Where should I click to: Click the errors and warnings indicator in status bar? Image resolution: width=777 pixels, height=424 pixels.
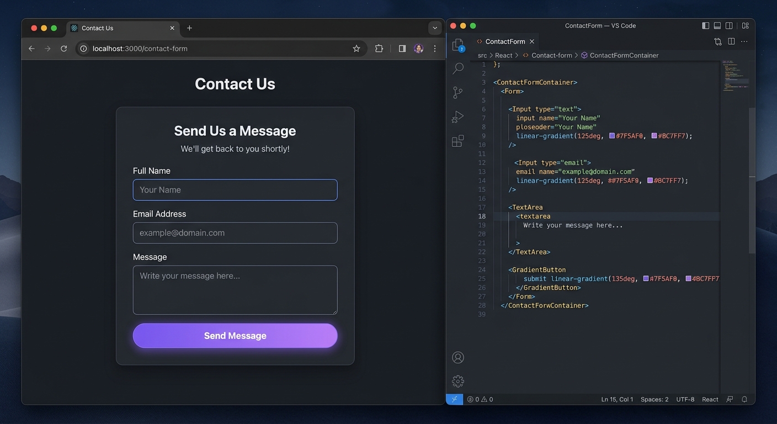coord(479,399)
